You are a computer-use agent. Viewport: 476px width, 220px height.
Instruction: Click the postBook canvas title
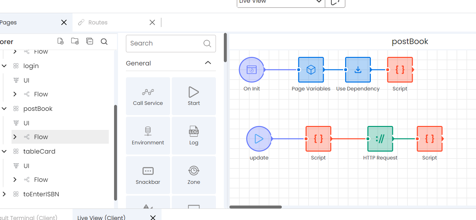point(410,41)
